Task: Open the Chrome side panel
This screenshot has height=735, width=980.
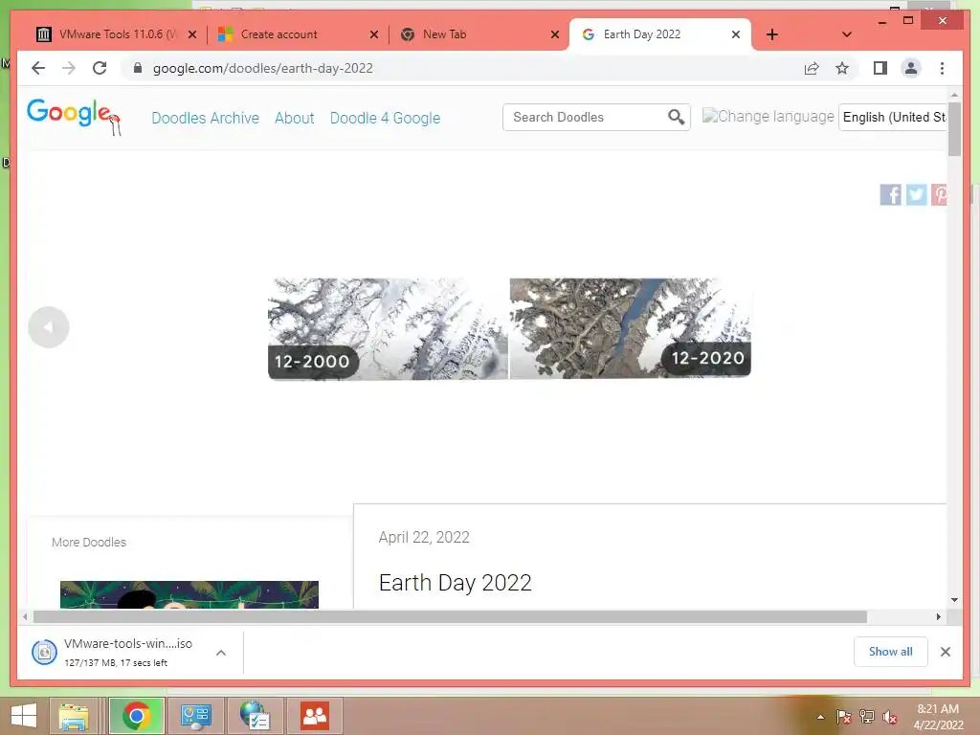Action: 880,68
